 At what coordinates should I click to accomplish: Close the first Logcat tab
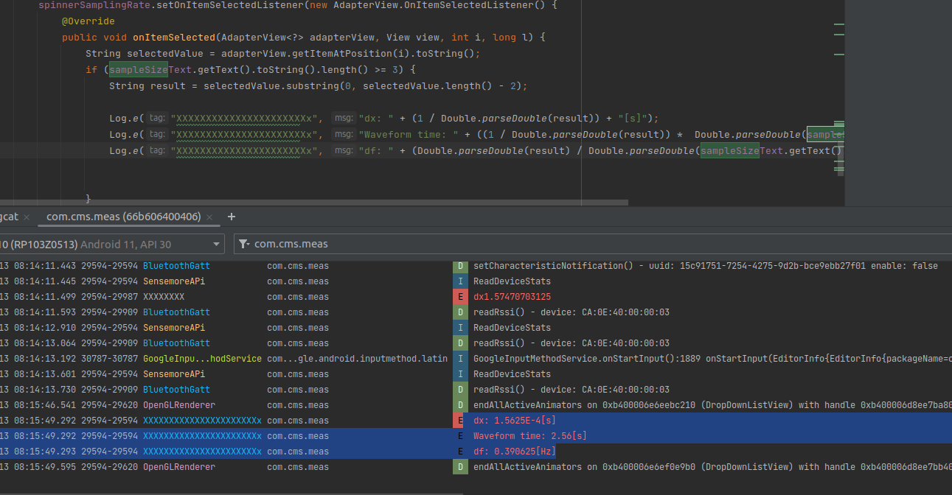27,217
